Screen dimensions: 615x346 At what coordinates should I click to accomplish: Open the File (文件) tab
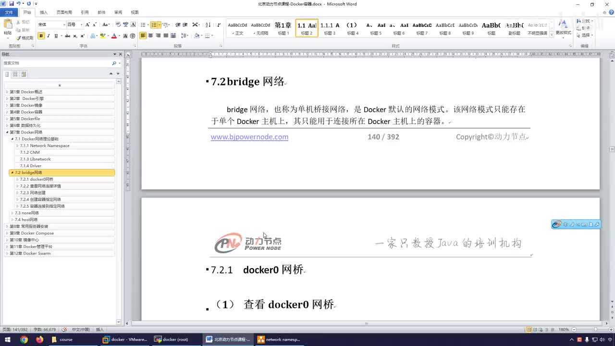[9, 12]
